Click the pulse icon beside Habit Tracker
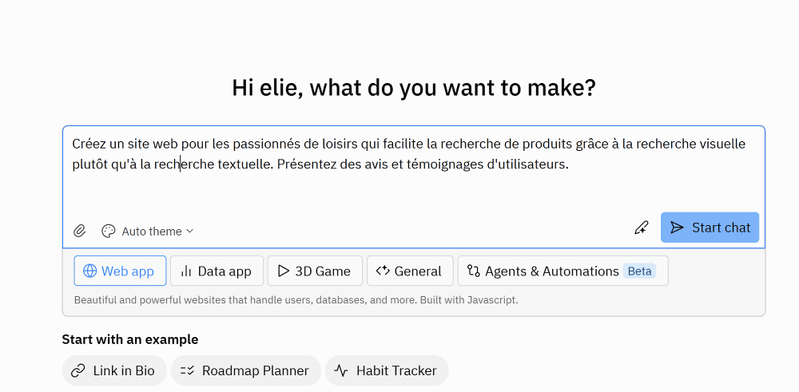Screen dimensions: 799x392 point(341,370)
